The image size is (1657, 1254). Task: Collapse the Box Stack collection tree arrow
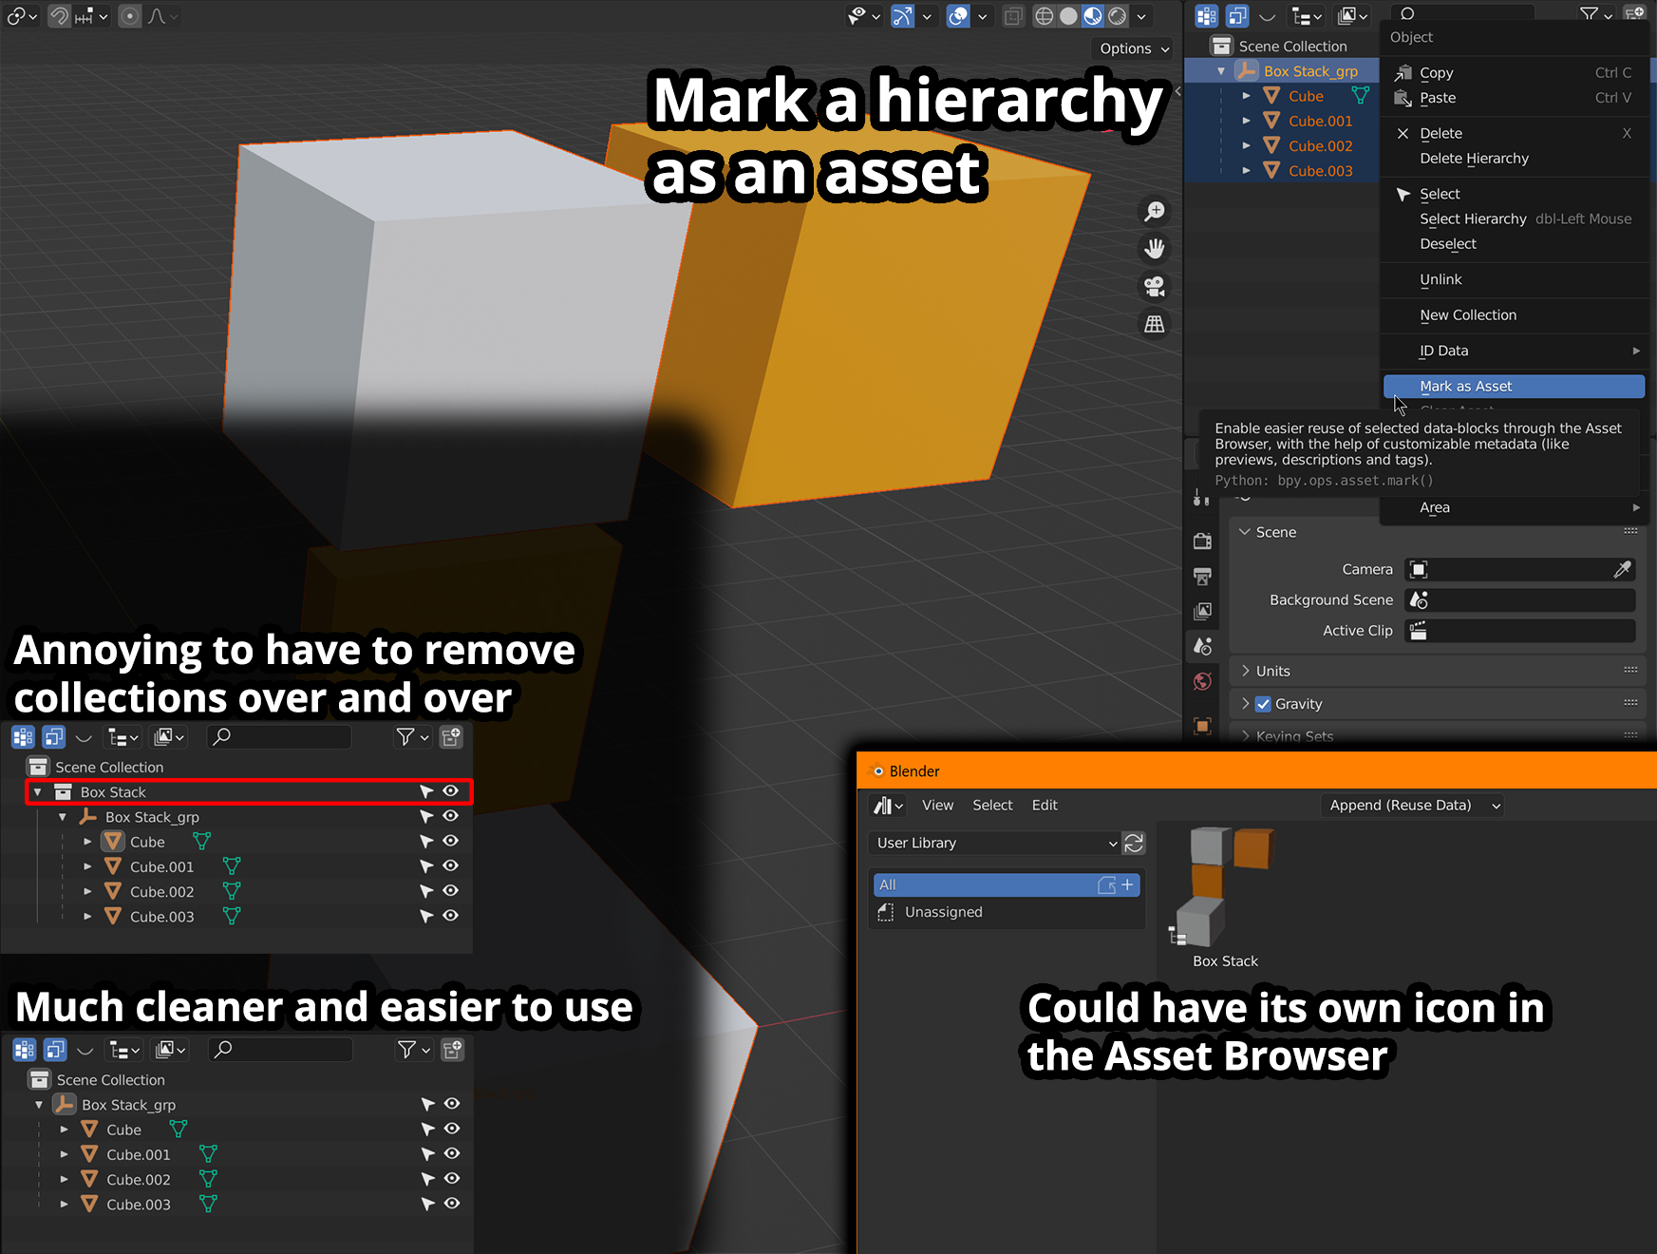38,791
